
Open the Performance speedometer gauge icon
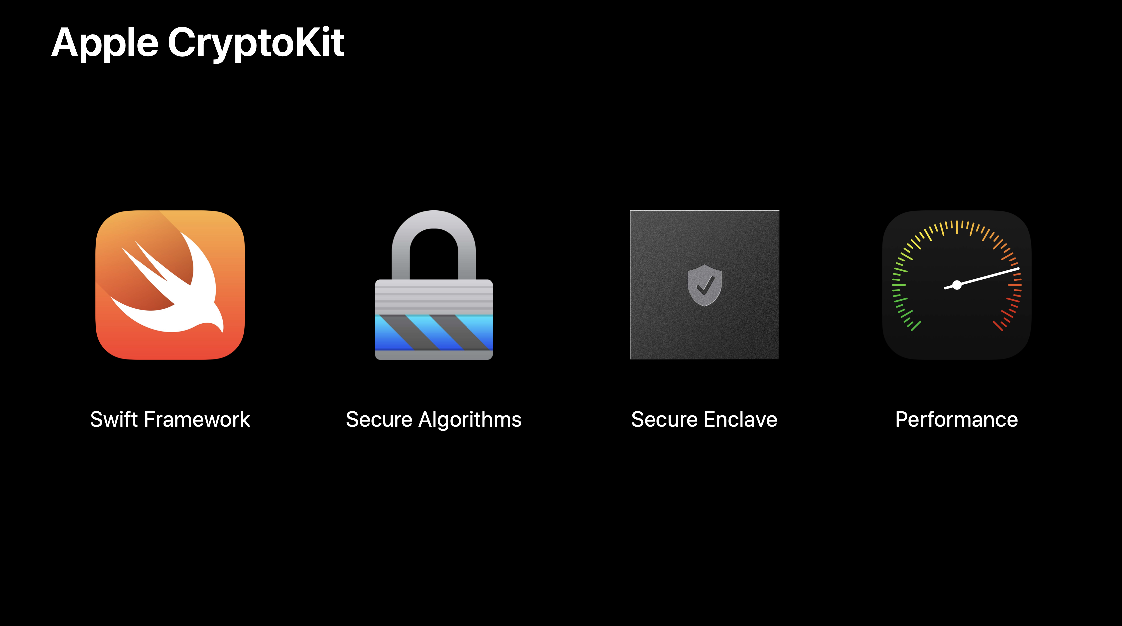point(957,285)
